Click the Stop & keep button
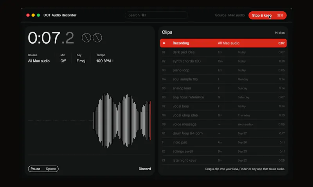This screenshot has width=313, height=187. click(x=267, y=15)
